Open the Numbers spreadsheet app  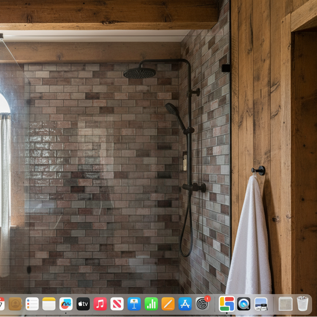pos(151,303)
